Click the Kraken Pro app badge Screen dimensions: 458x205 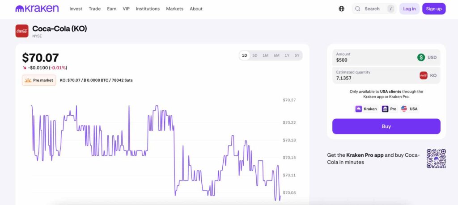pos(389,109)
